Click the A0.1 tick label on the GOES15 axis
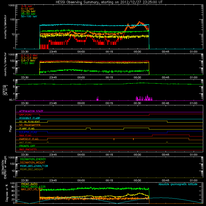 12,100
